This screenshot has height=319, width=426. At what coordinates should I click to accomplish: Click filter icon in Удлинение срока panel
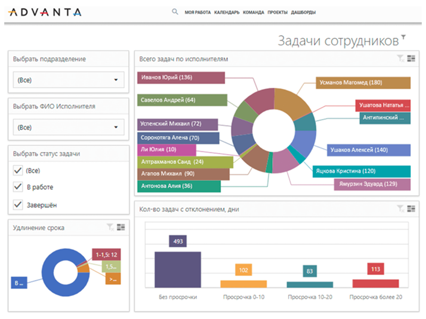110,227
